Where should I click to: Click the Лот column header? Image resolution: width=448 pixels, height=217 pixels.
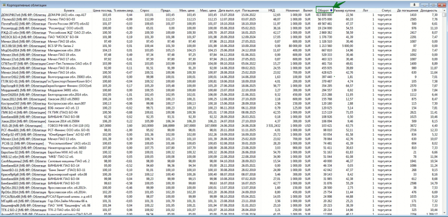click(365, 10)
